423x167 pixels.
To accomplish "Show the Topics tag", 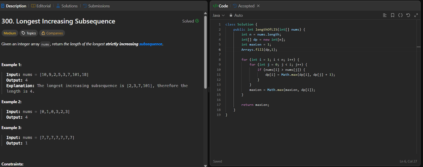I will pos(29,33).
